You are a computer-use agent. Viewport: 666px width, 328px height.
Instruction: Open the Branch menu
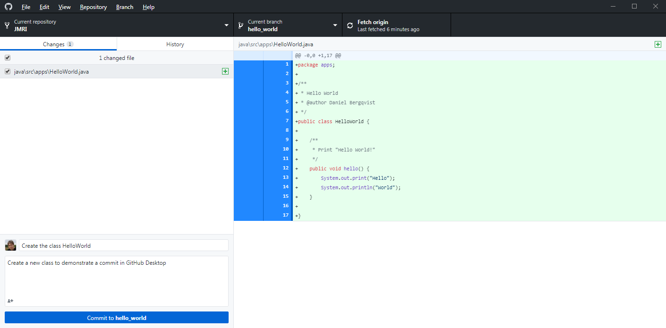pos(125,7)
